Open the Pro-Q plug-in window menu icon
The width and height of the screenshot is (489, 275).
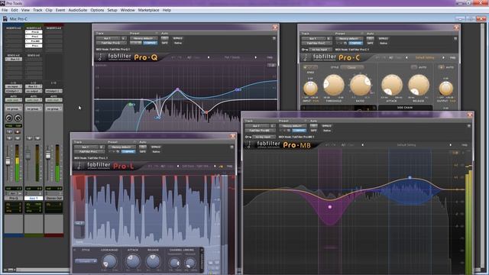[x=274, y=38]
